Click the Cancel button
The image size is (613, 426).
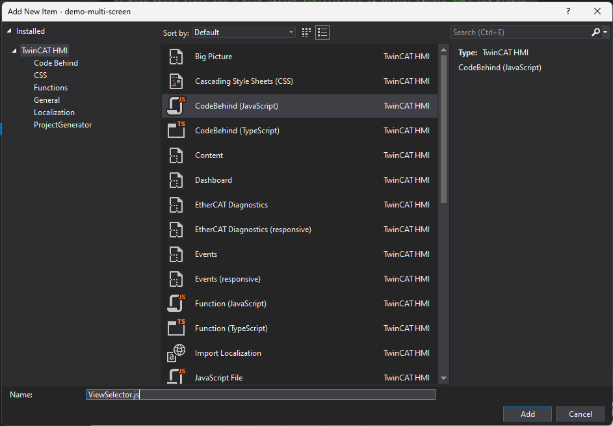pos(580,414)
